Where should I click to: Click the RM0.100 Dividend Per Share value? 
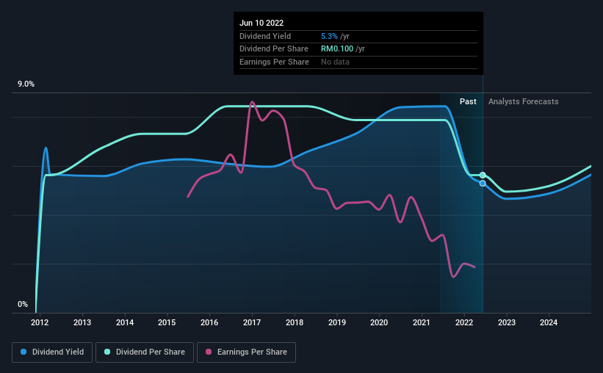click(x=337, y=49)
